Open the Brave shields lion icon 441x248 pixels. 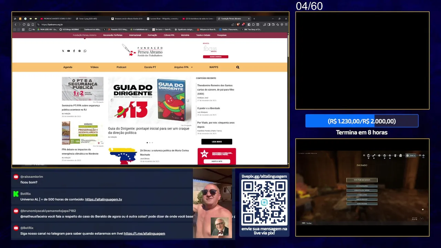coord(238,24)
